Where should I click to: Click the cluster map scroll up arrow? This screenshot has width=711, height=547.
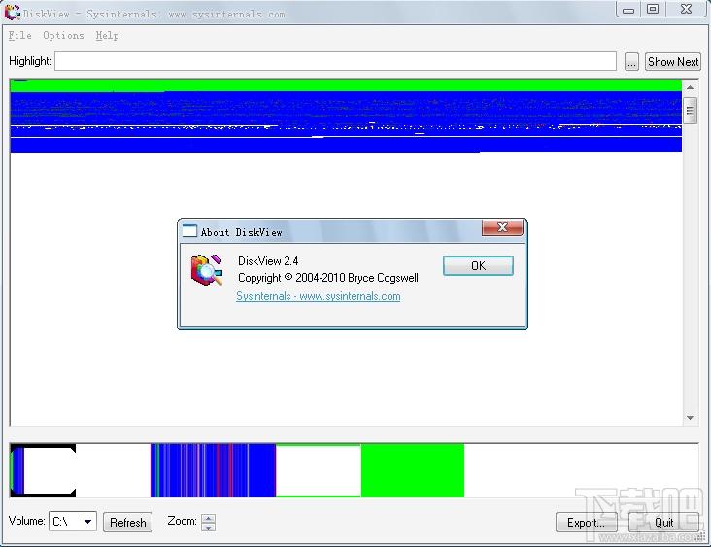(x=691, y=87)
